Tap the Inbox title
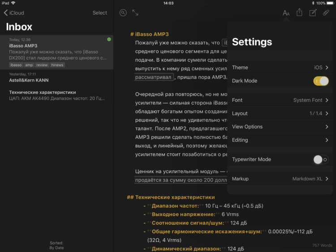336x252 pixels. (x=19, y=27)
